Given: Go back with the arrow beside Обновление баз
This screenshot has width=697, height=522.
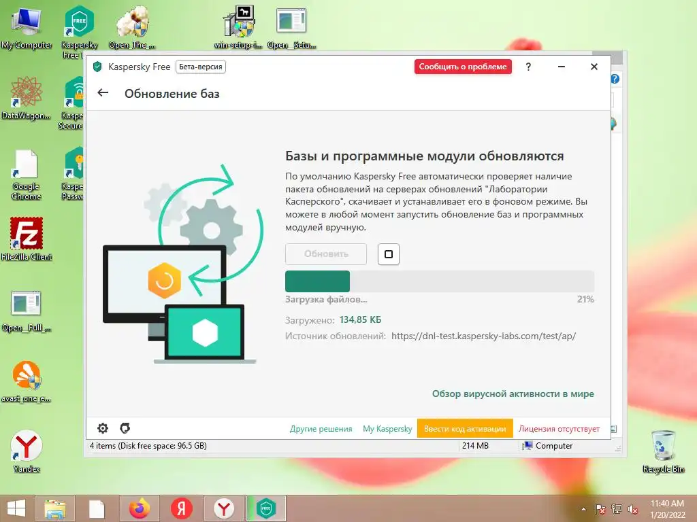Looking at the screenshot, I should tap(103, 92).
